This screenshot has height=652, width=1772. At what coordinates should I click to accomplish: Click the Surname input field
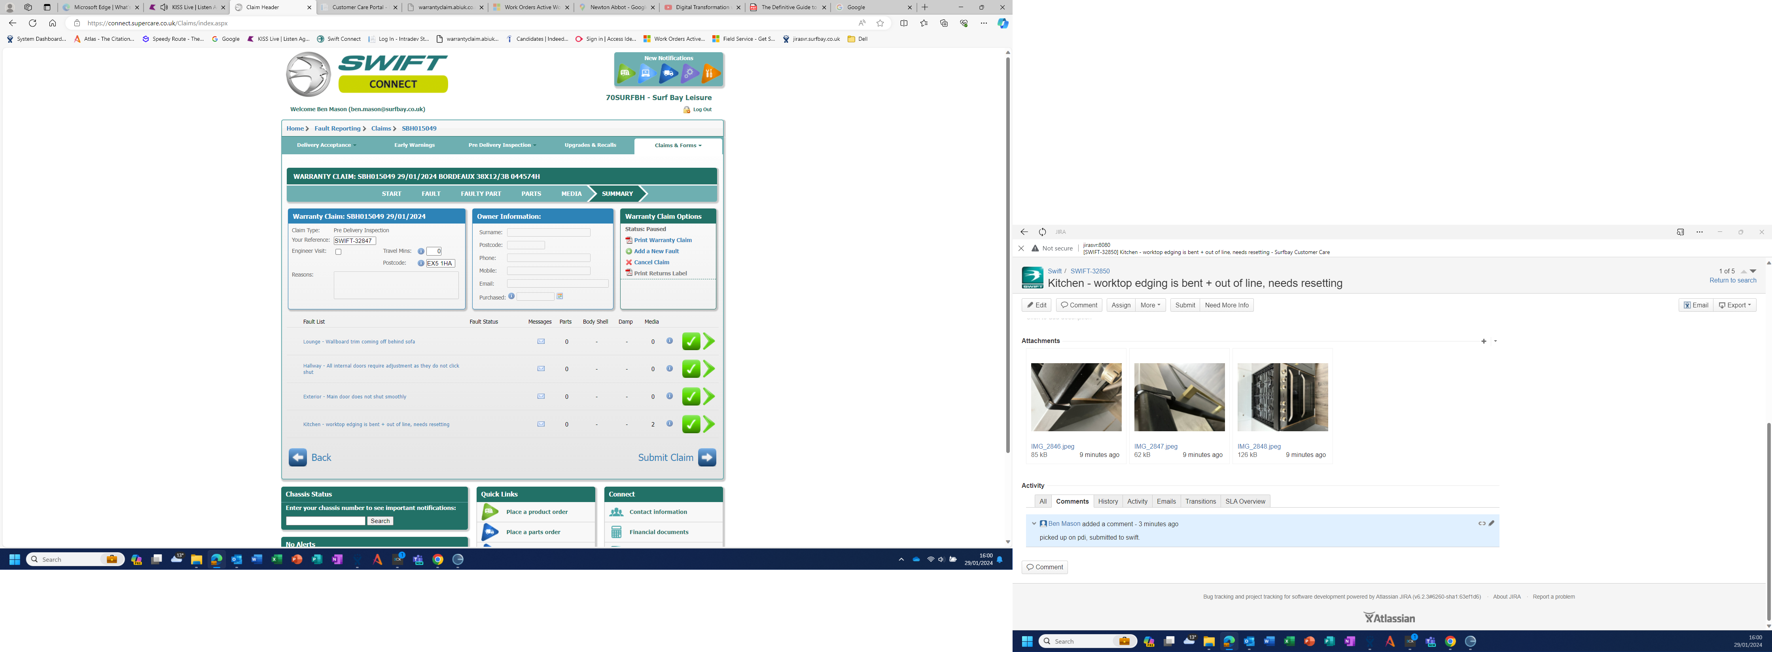pos(548,233)
